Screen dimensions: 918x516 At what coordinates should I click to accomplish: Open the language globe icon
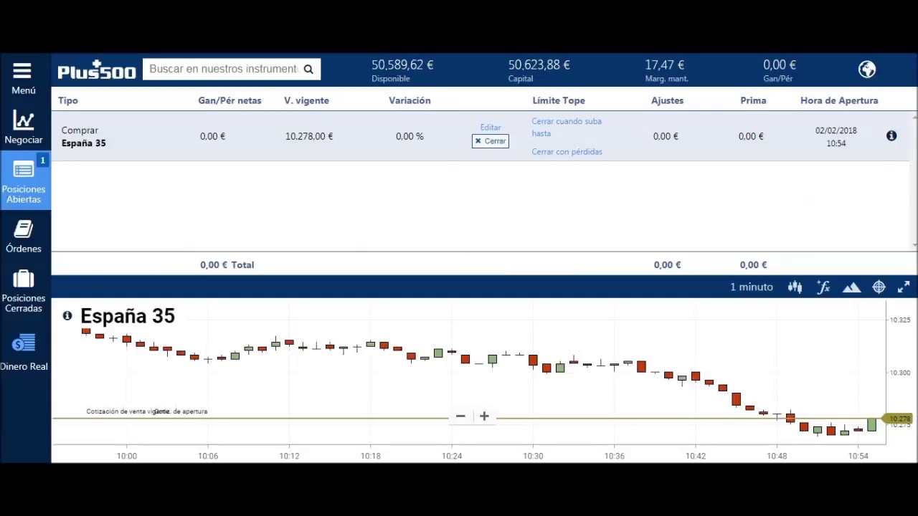[867, 69]
